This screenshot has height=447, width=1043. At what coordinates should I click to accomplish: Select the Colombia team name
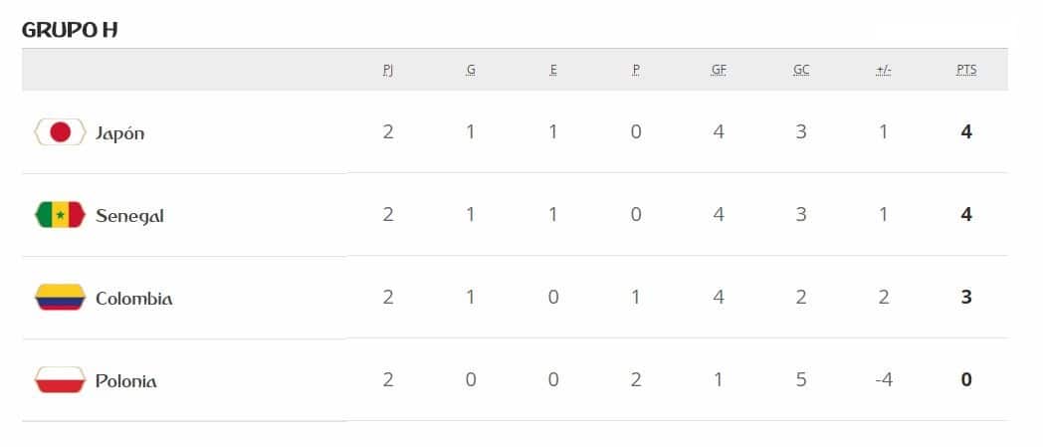pos(133,299)
